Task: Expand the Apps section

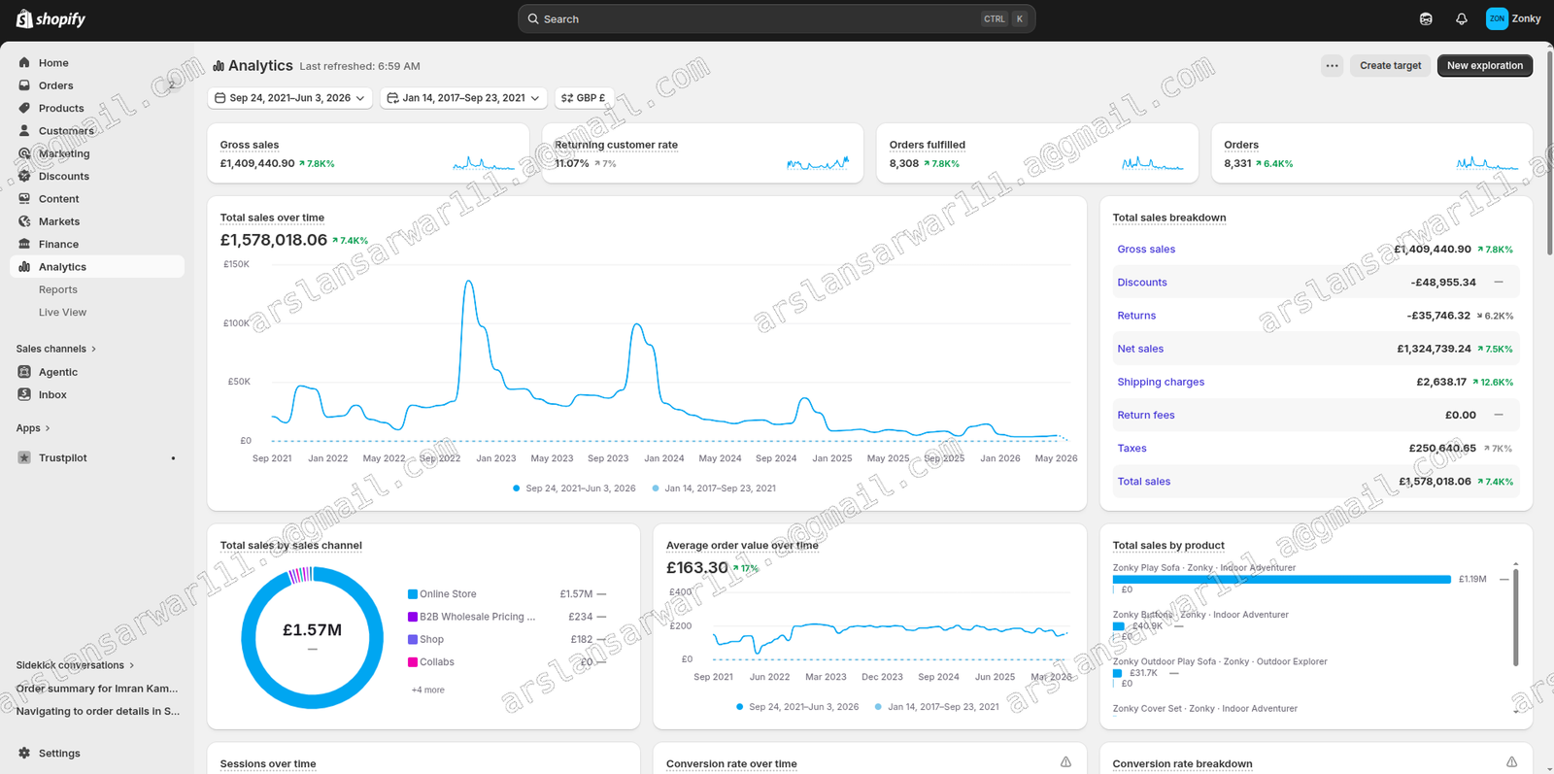Action: pos(33,428)
